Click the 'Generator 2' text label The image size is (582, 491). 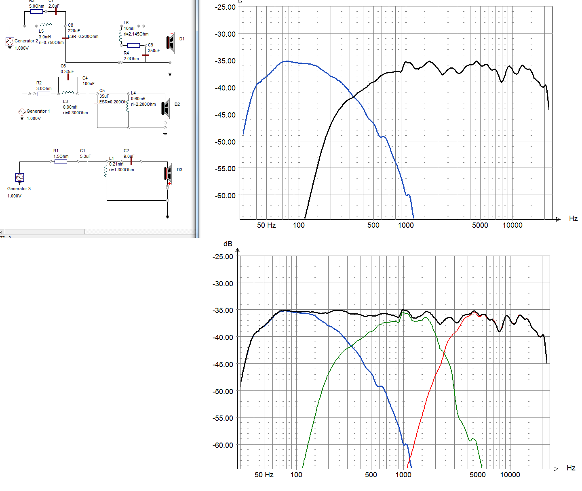click(26, 41)
